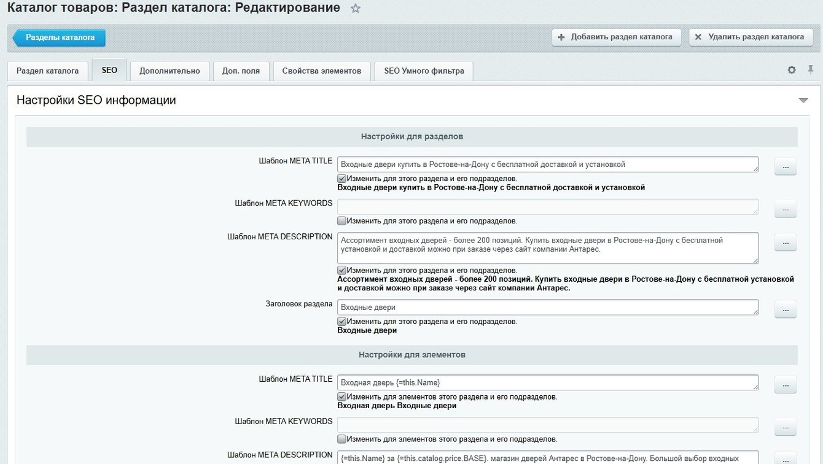
Task: Switch to the Раздел каталога tab
Action: (47, 71)
